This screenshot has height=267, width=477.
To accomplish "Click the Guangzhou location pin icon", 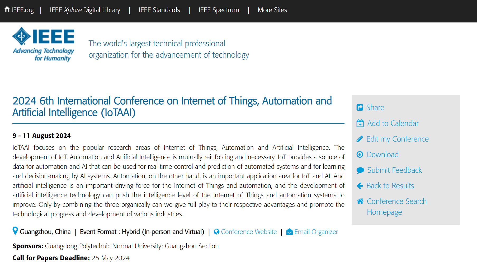I will click(15, 231).
